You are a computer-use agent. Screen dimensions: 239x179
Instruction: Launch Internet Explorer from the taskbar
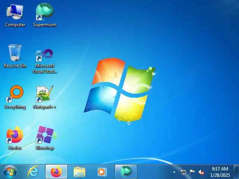[x=33, y=172]
